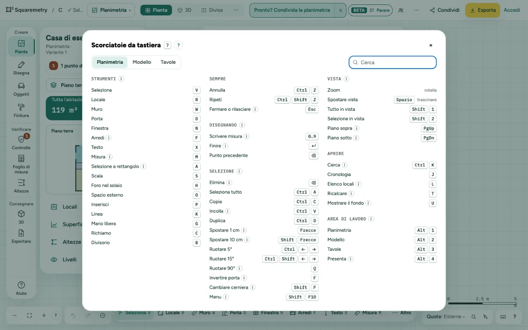Close the keyboard shortcuts dialog
Image resolution: width=528 pixels, height=330 pixels.
pyautogui.click(x=431, y=45)
